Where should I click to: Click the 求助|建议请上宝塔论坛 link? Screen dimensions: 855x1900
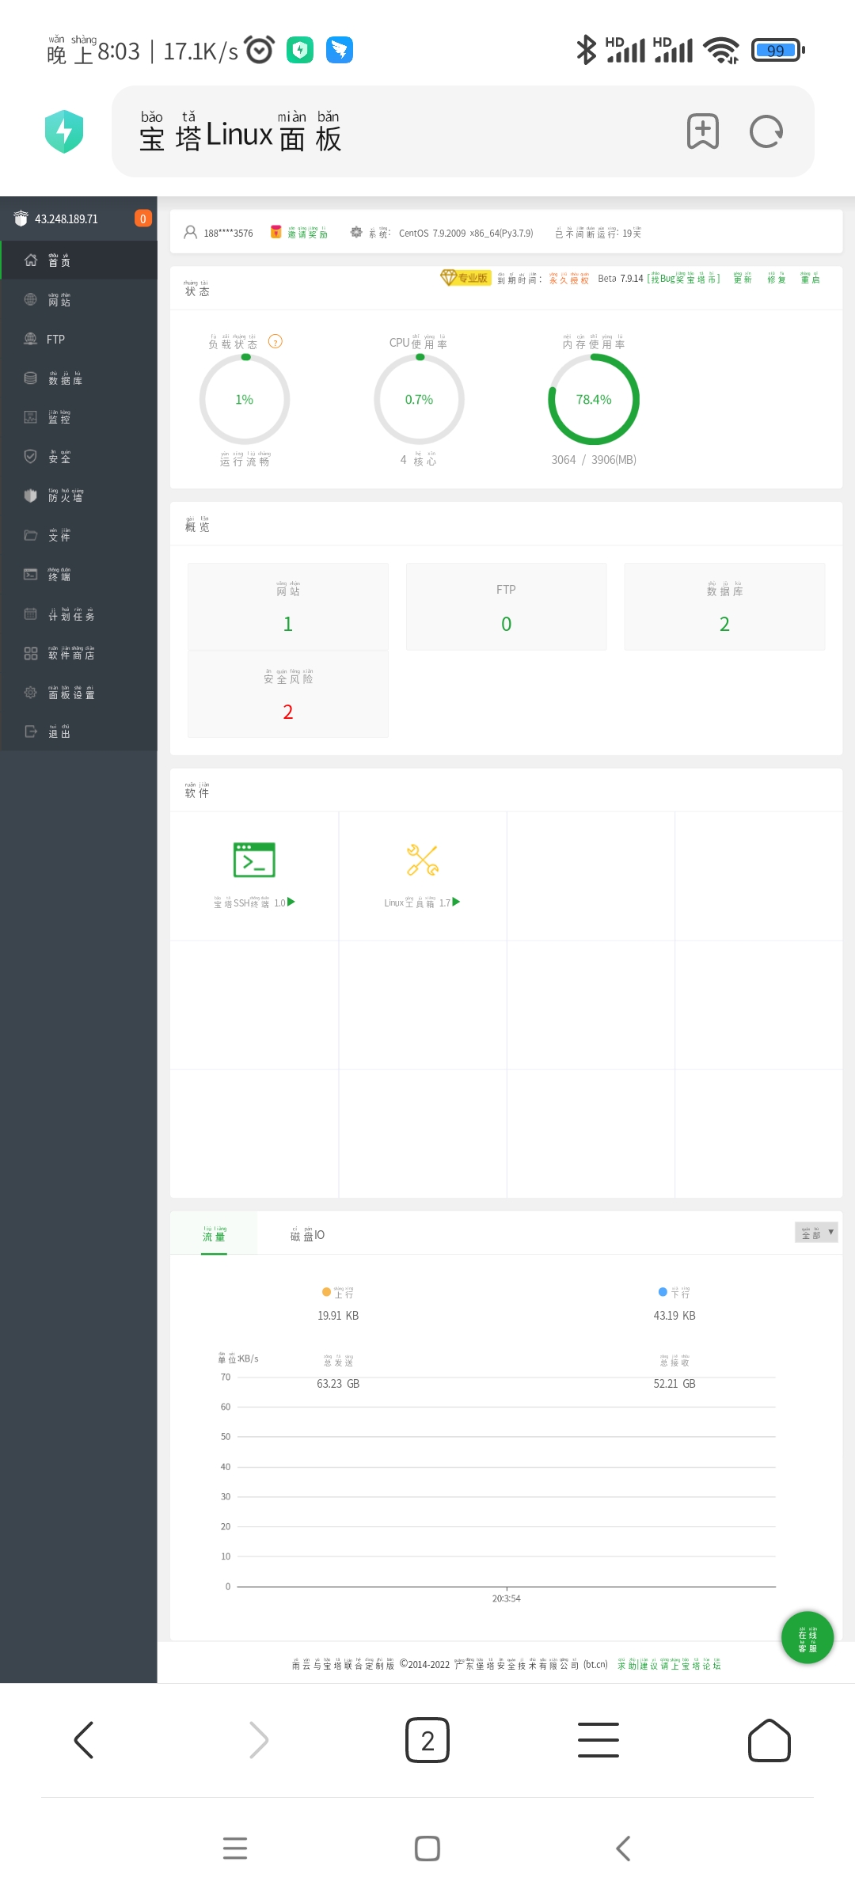pos(669,1664)
